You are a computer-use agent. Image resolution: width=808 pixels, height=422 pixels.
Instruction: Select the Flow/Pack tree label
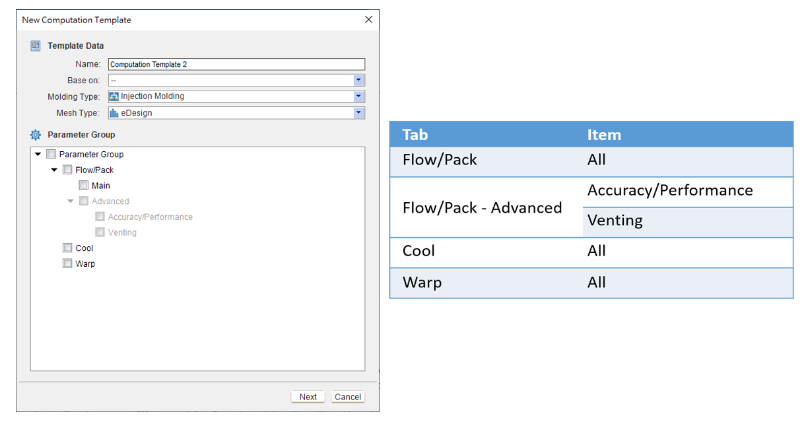click(x=94, y=170)
